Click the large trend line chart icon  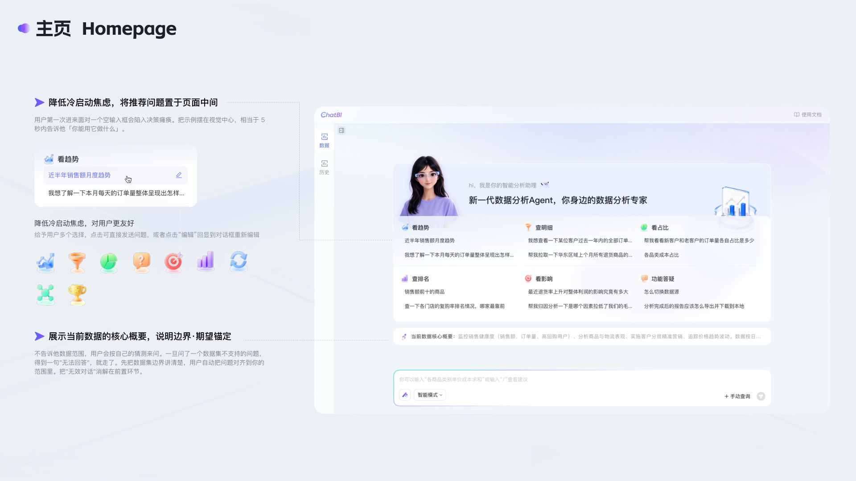click(x=45, y=262)
